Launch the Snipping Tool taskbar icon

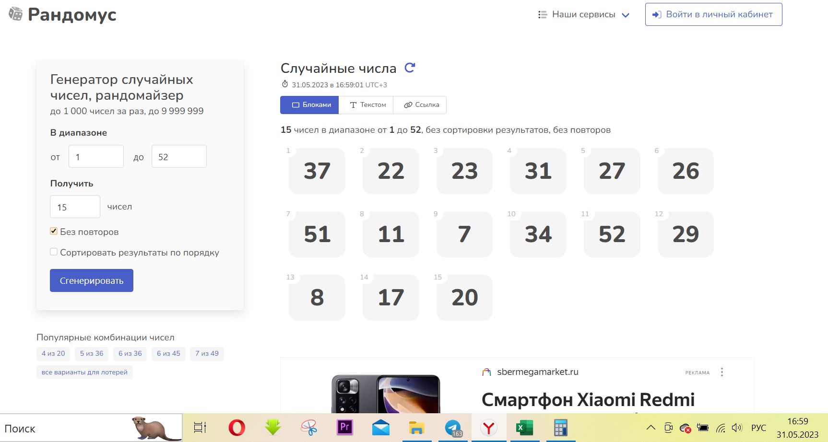tap(309, 428)
